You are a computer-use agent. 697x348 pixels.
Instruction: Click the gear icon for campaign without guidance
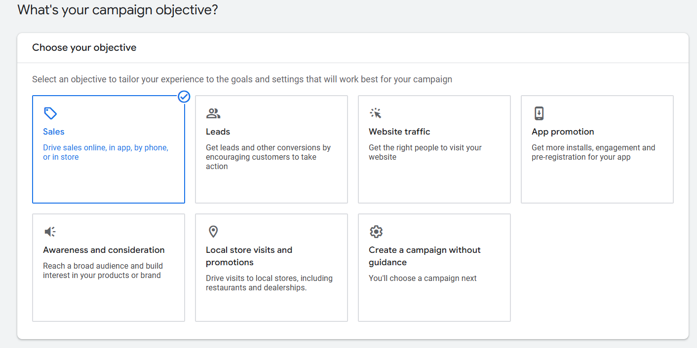[376, 232]
